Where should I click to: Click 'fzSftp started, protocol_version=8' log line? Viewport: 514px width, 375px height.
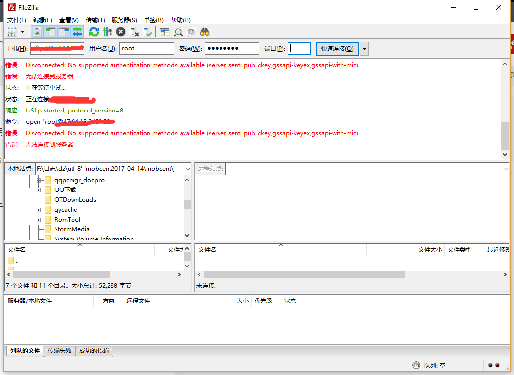point(74,111)
